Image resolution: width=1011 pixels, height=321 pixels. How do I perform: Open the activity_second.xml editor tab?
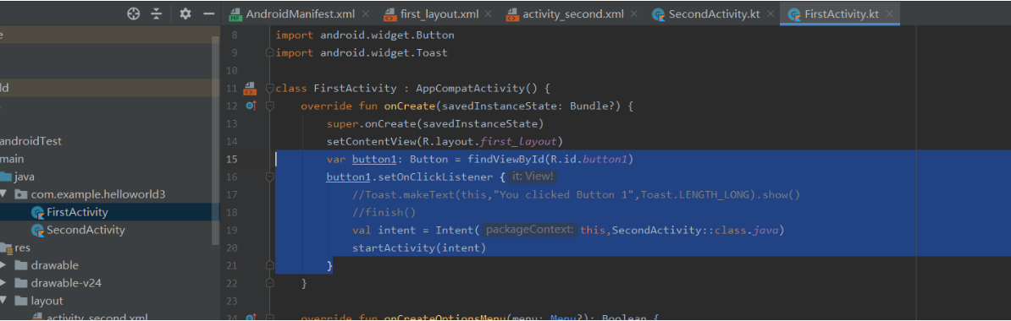tap(572, 14)
